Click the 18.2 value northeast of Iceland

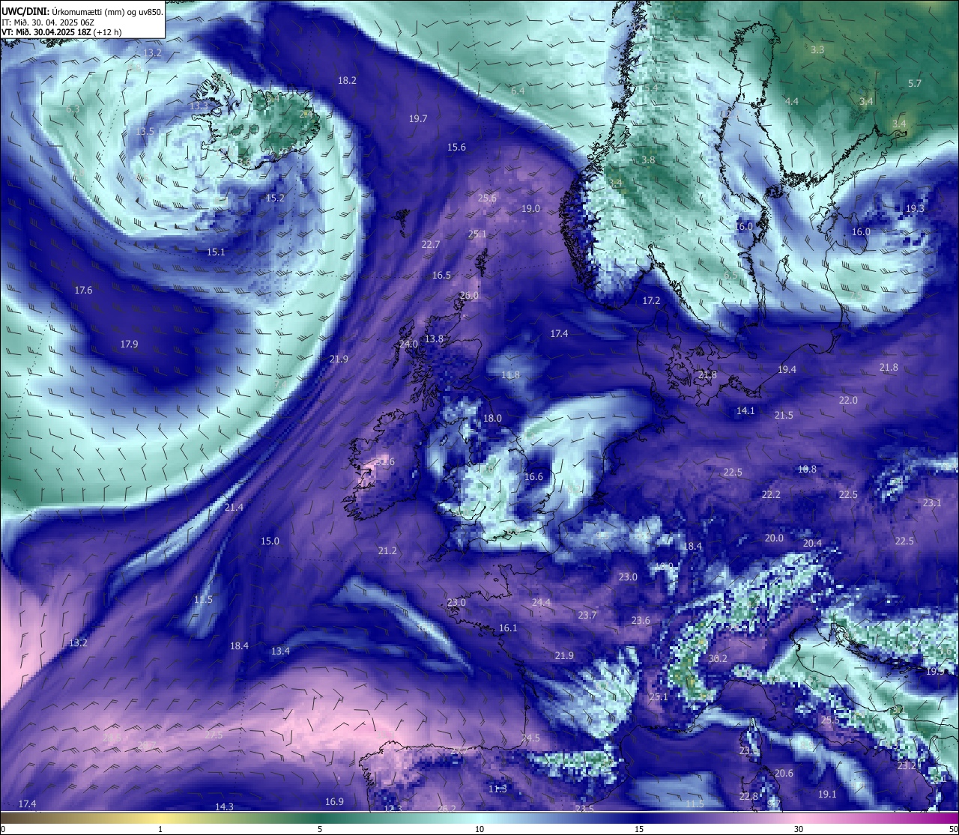click(x=347, y=80)
